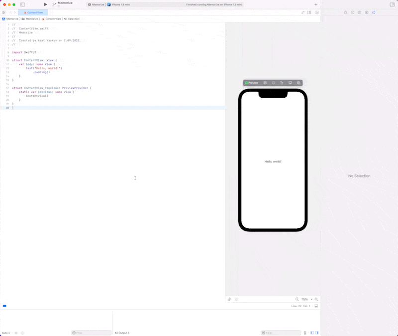Clear the console with trash icon
The width and height of the screenshot is (398, 336).
click(305, 333)
